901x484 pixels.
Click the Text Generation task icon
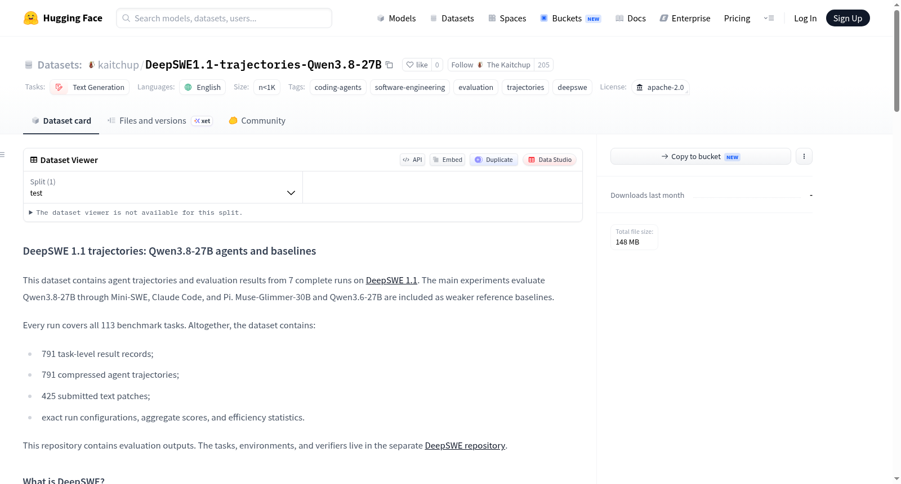pos(59,87)
